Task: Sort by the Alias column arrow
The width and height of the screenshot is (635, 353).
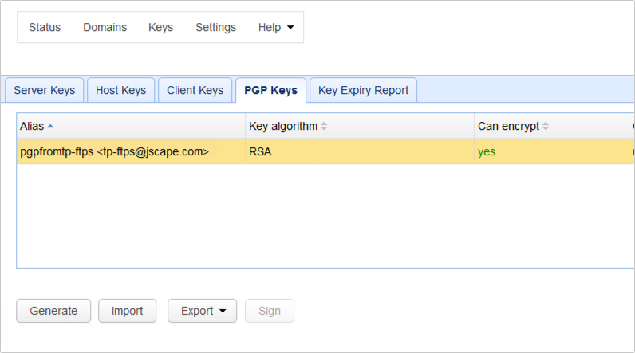Action: click(x=50, y=127)
